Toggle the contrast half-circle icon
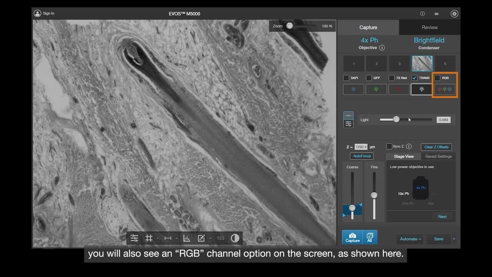 coord(235,238)
